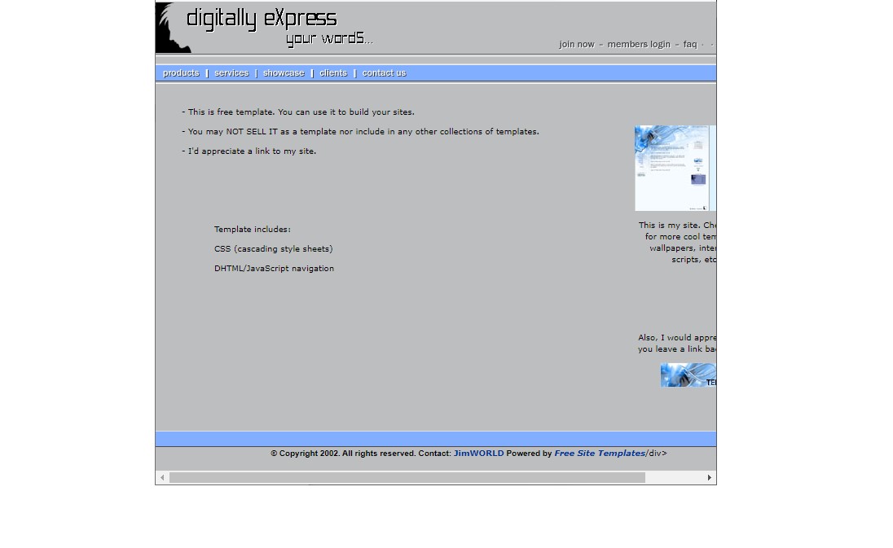Click the digitally eXpress silhouette logo
The width and height of the screenshot is (893, 548).
point(173,28)
